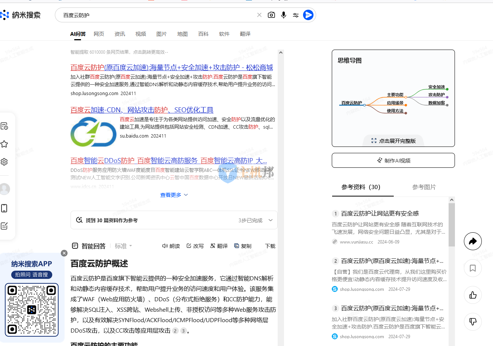Start voice search with microphone
This screenshot has height=346, width=493.
pyautogui.click(x=284, y=15)
